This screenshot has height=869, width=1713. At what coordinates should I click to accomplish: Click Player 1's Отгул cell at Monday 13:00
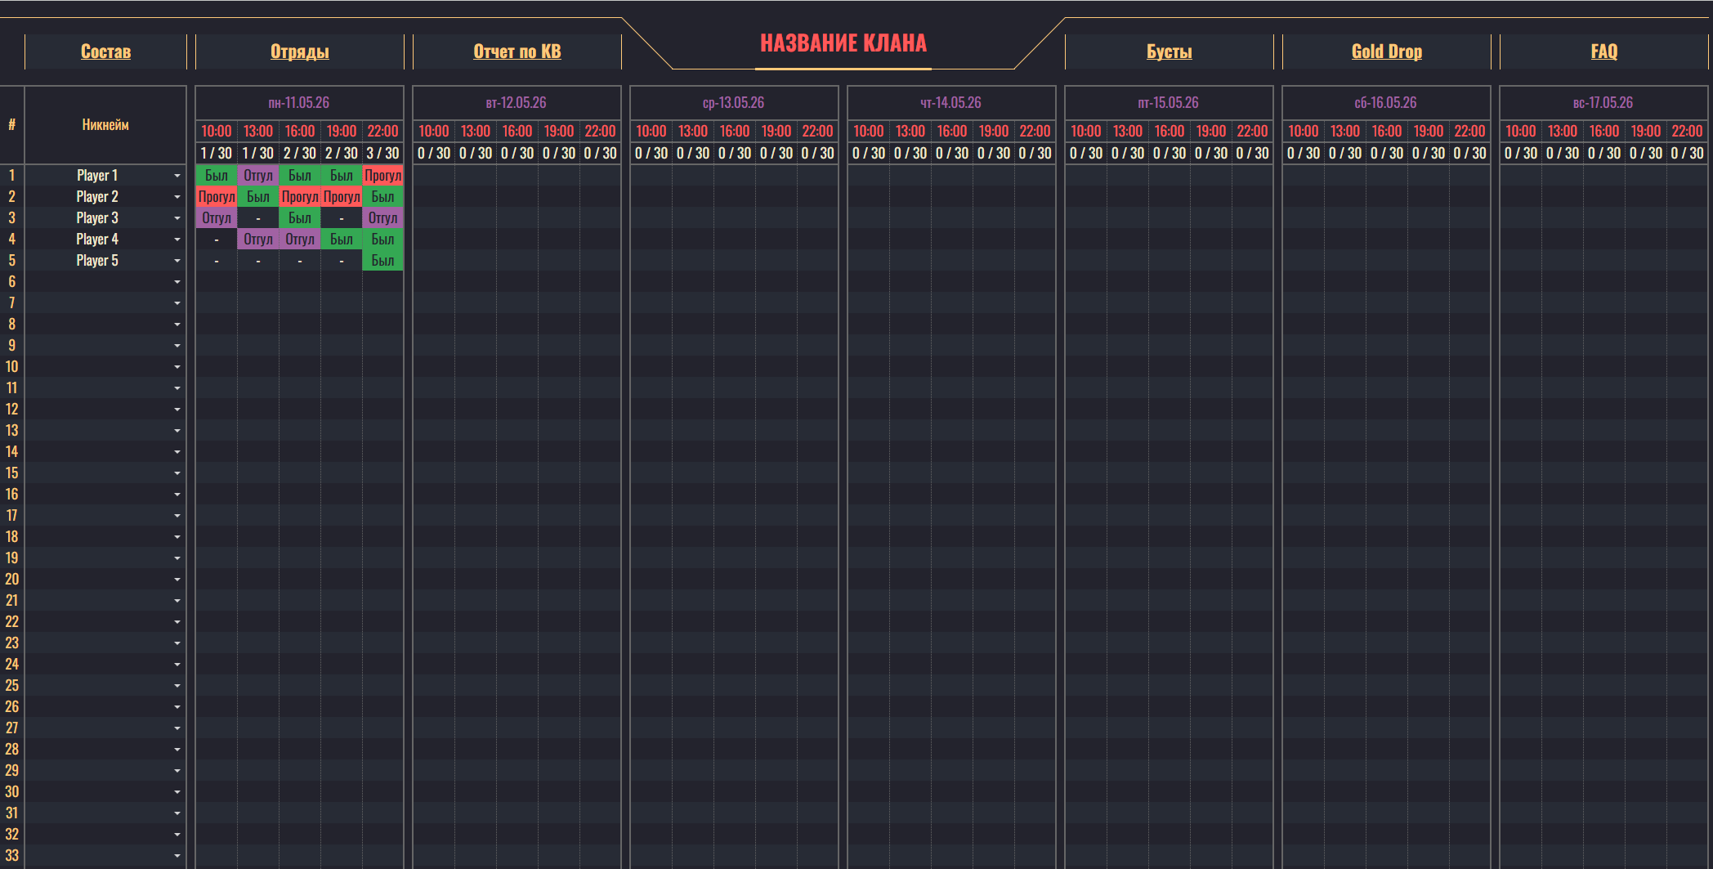click(x=258, y=176)
